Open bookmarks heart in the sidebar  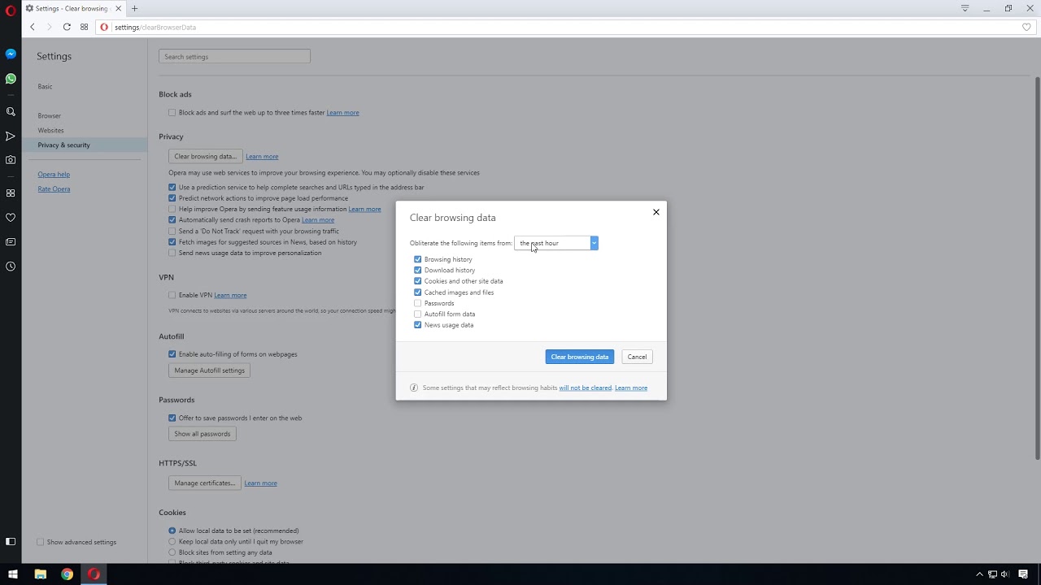coord(11,218)
